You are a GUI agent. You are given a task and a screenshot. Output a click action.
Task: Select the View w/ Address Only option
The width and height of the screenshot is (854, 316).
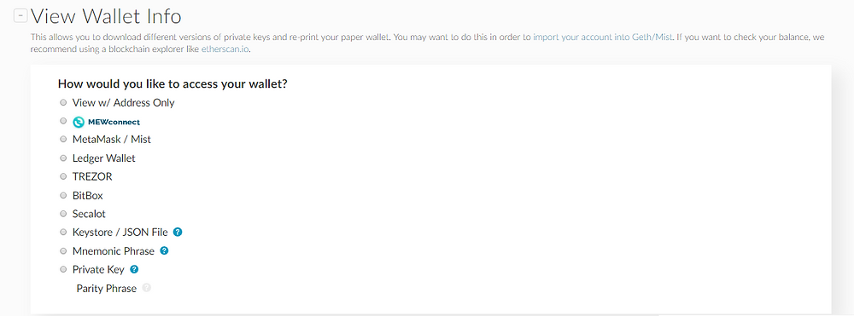(63, 102)
